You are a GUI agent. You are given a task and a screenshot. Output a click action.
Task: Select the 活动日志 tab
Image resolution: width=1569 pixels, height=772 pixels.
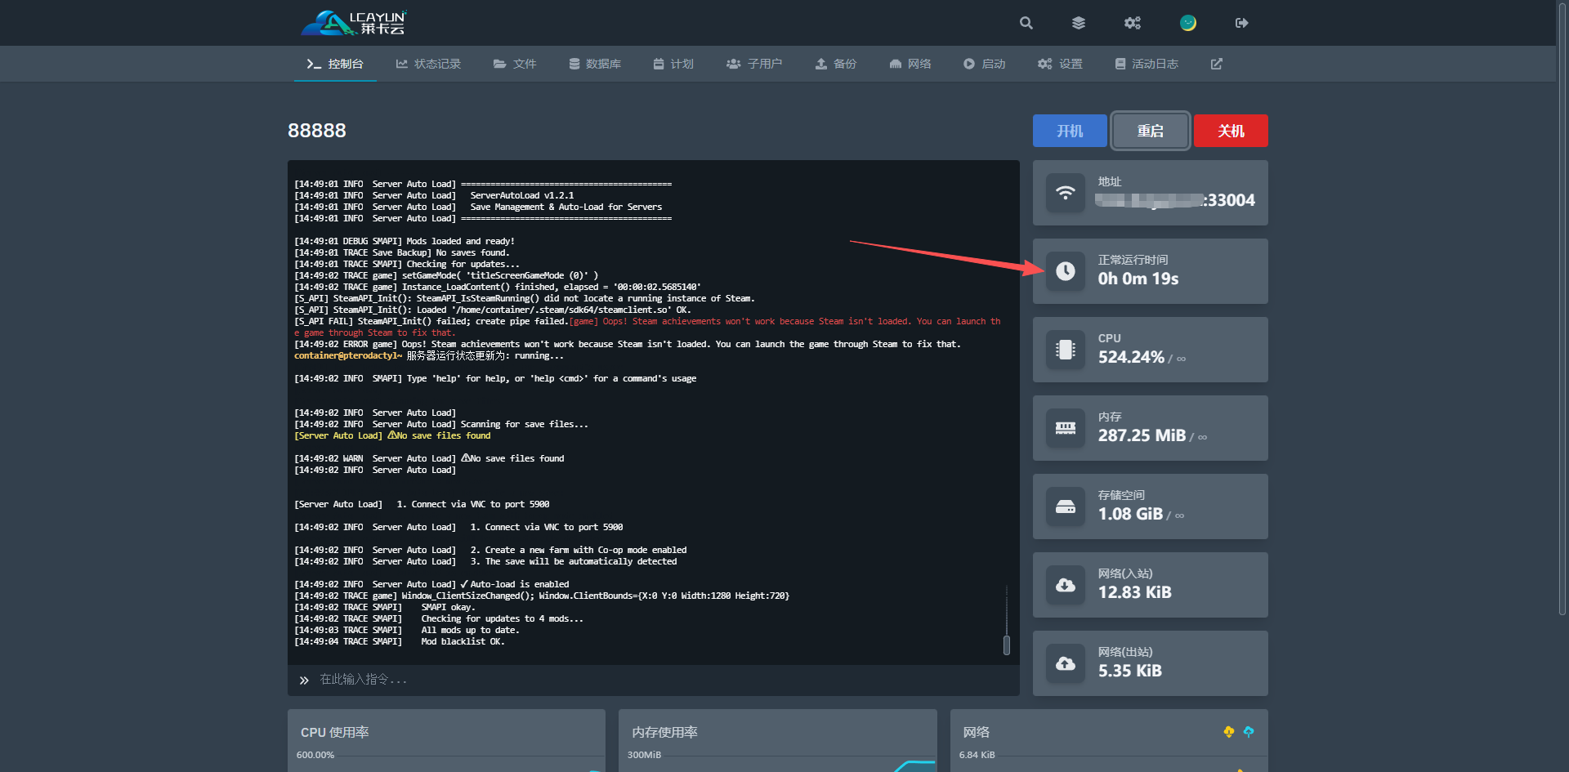1147,64
